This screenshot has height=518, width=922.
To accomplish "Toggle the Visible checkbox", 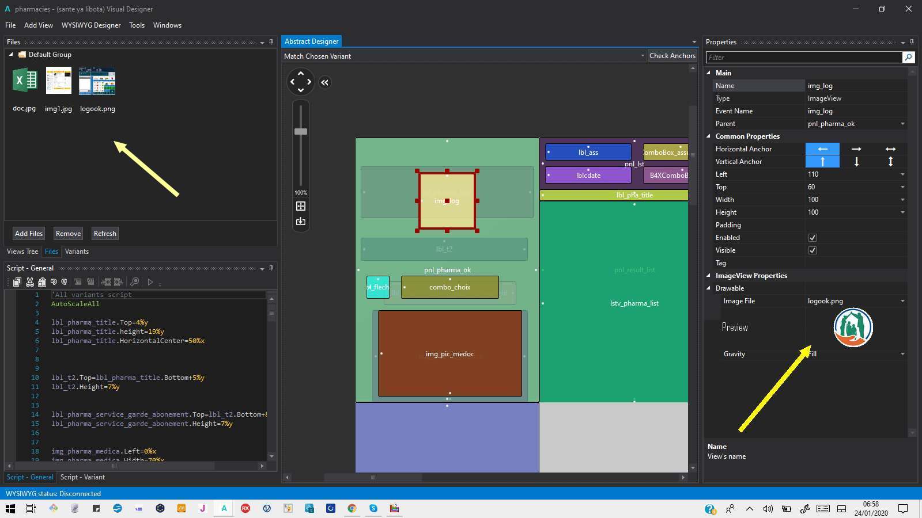I will [813, 250].
